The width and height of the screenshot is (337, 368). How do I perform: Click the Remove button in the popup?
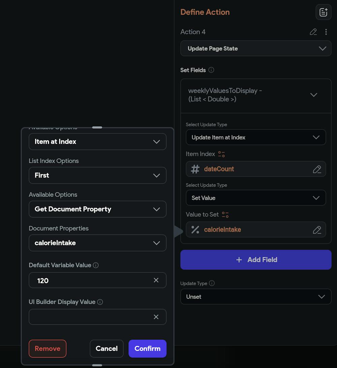coord(48,348)
